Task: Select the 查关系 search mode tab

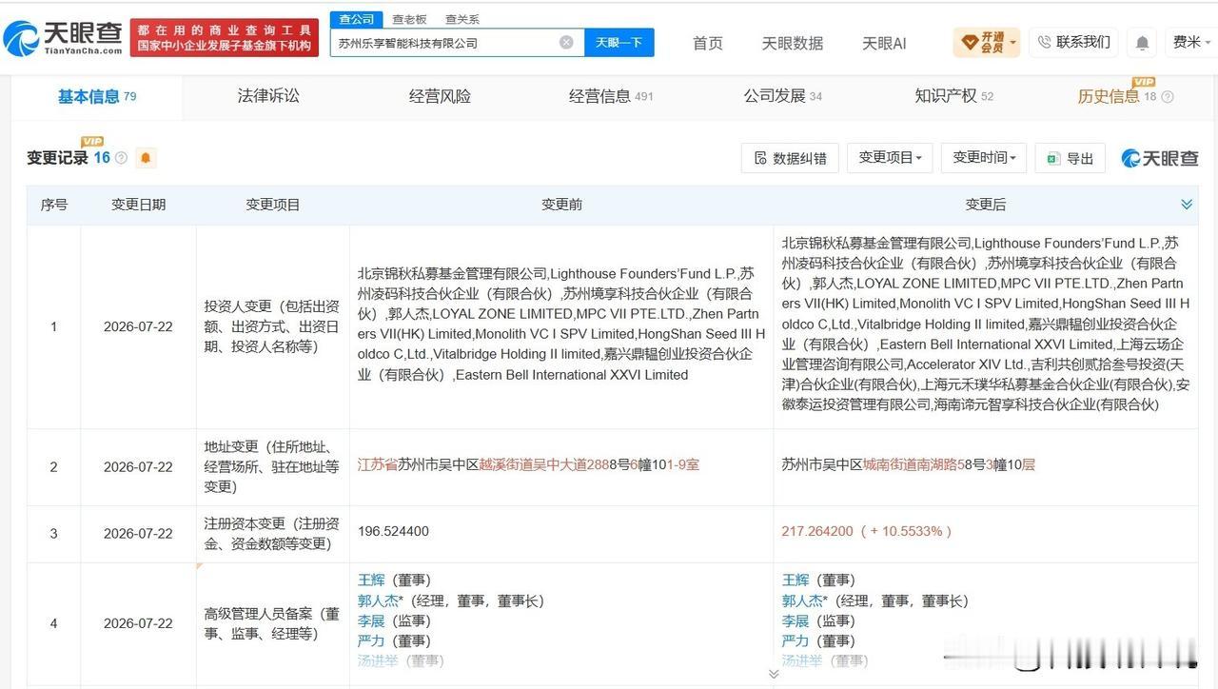Action: coord(462,19)
